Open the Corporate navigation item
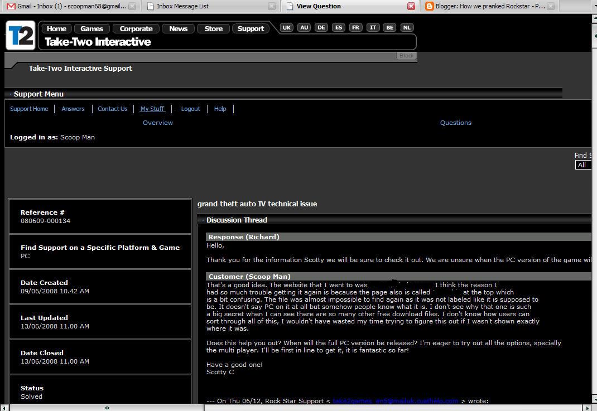The height and width of the screenshot is (411, 597). pos(136,28)
